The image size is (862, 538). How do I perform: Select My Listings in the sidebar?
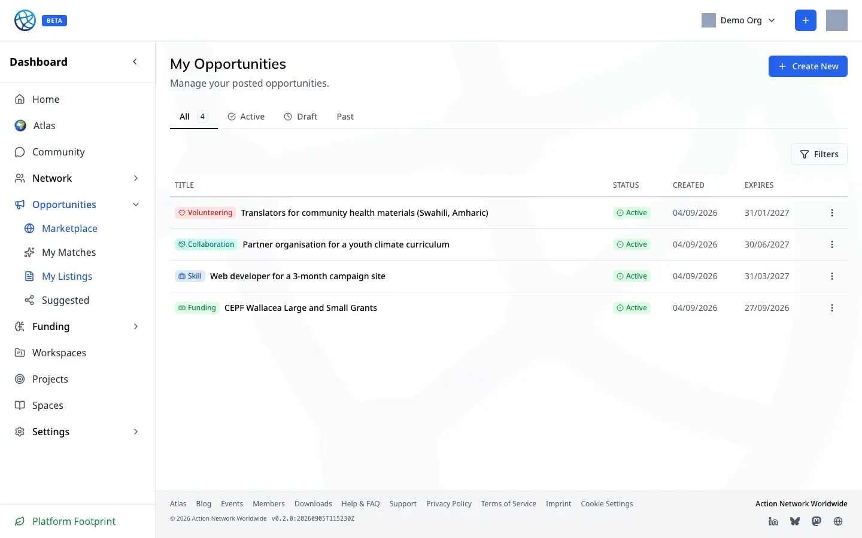83,276
